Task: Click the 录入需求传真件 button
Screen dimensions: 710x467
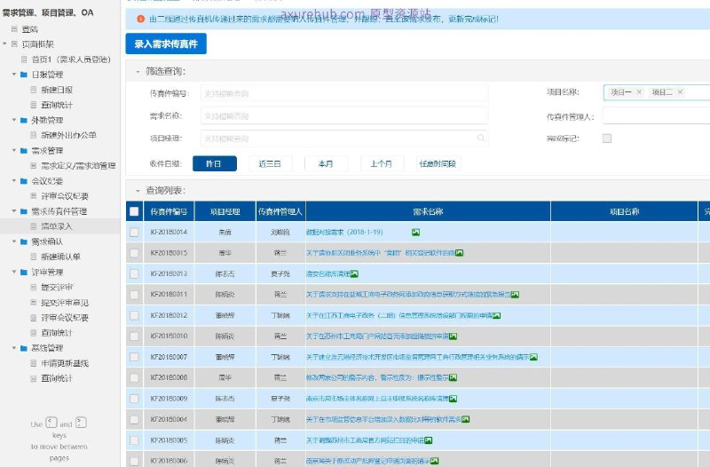Action: 166,44
